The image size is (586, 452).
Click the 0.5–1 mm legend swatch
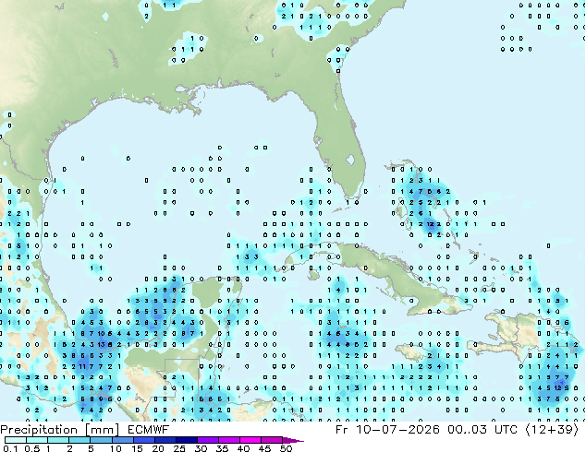pos(37,440)
